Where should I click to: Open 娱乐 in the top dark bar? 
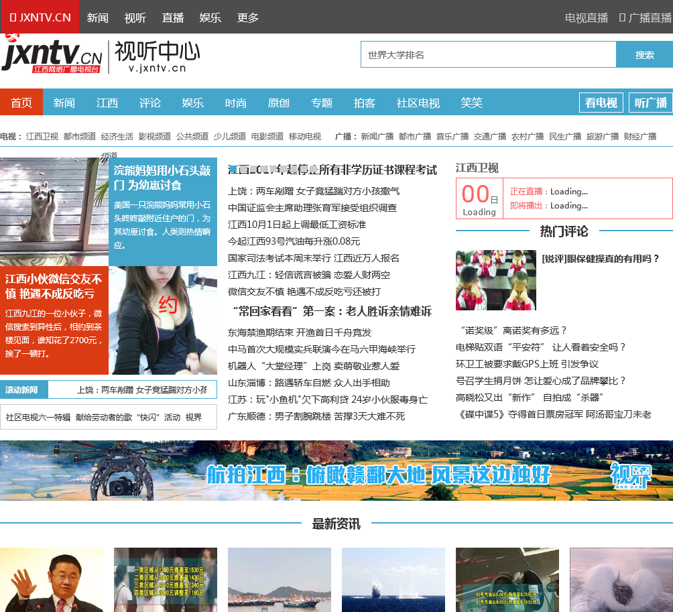point(210,17)
